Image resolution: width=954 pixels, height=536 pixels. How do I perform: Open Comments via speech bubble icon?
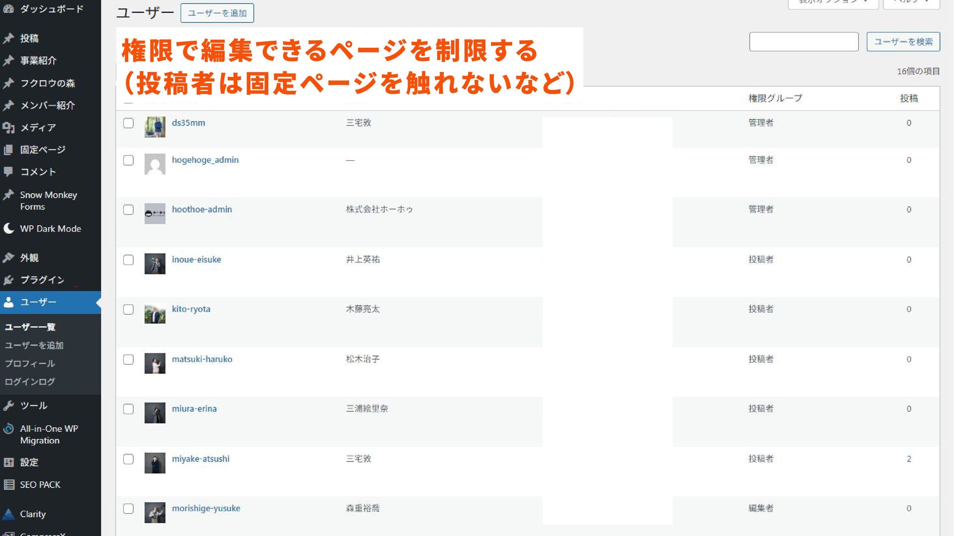8,172
